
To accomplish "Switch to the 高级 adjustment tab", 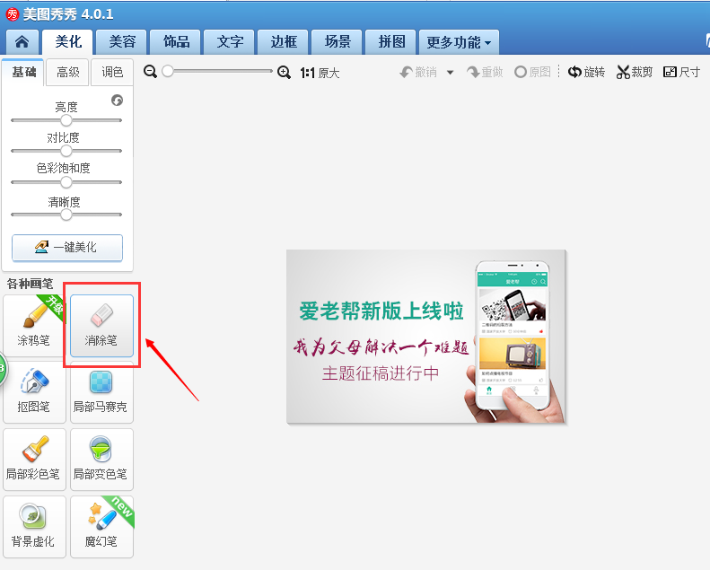I will pyautogui.click(x=68, y=73).
